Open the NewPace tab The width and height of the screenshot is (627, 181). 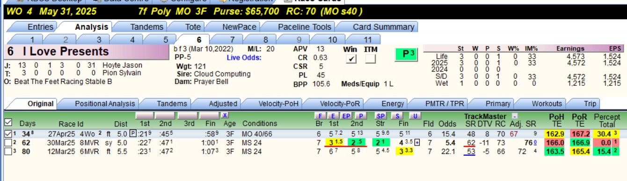pyautogui.click(x=239, y=27)
